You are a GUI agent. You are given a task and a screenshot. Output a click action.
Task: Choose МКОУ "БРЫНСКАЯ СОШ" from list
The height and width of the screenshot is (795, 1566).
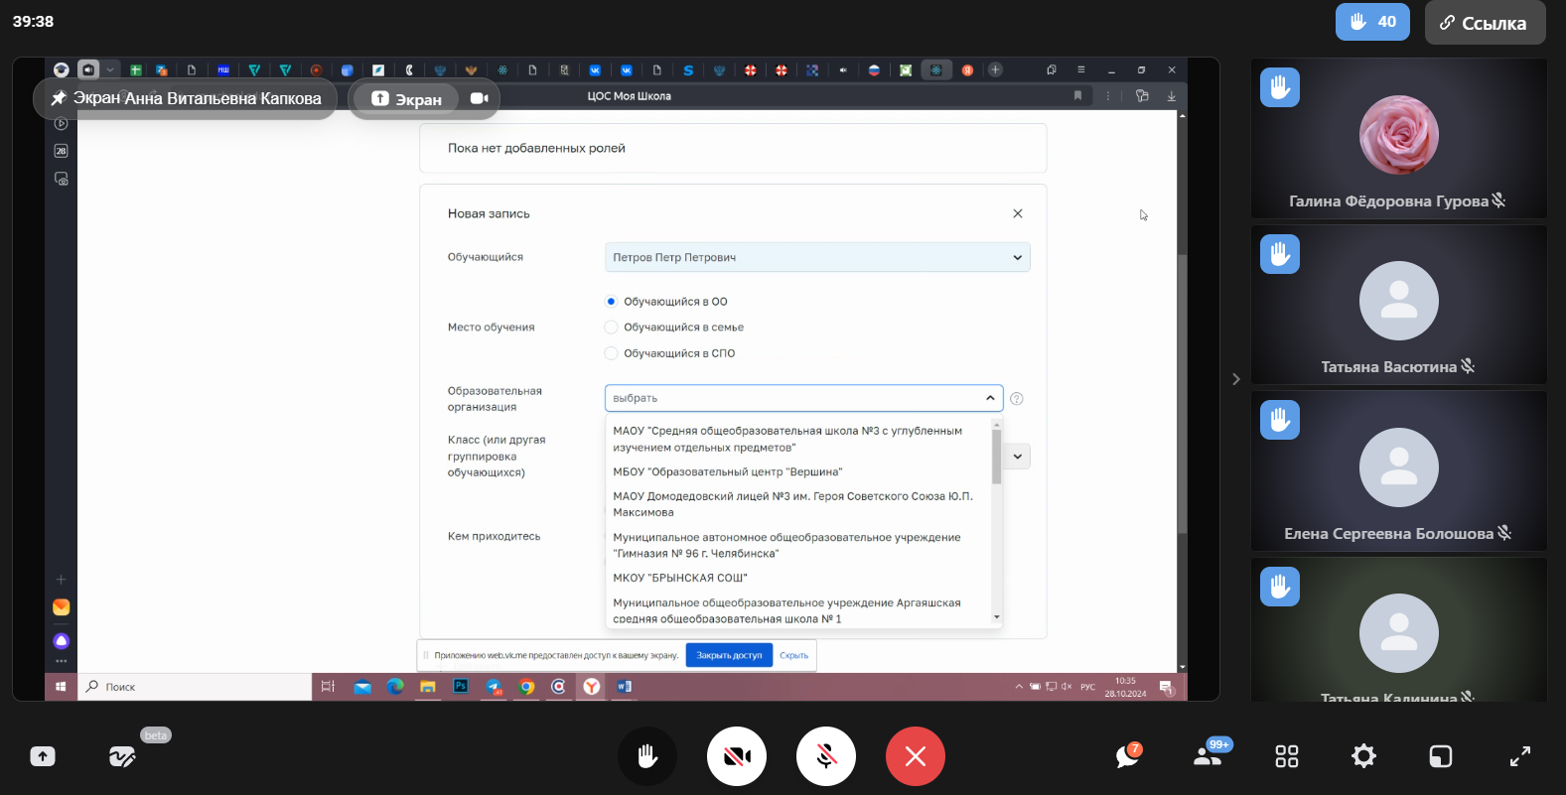point(680,578)
